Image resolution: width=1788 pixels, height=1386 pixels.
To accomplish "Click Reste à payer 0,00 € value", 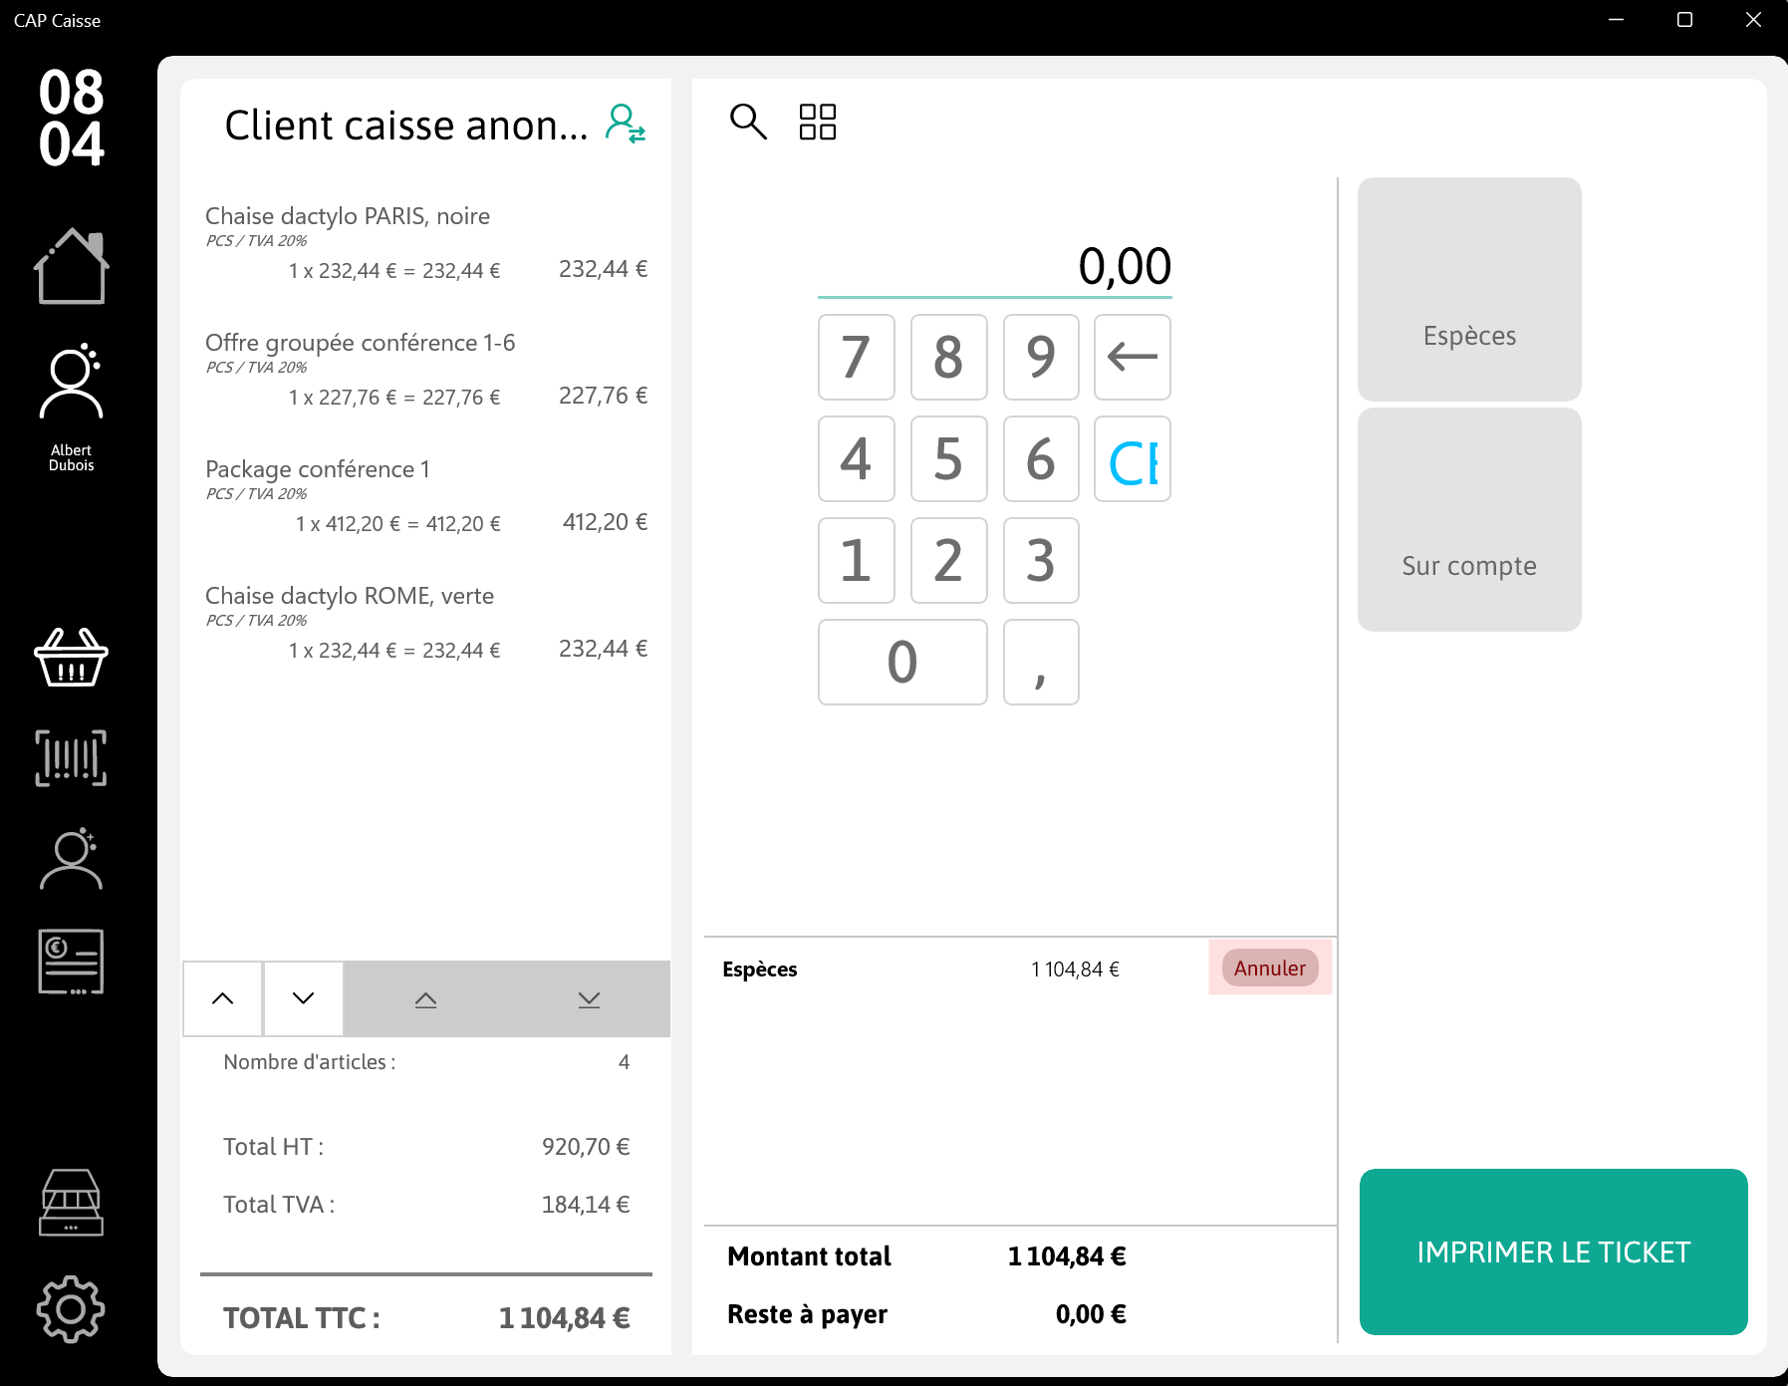I will click(1091, 1314).
